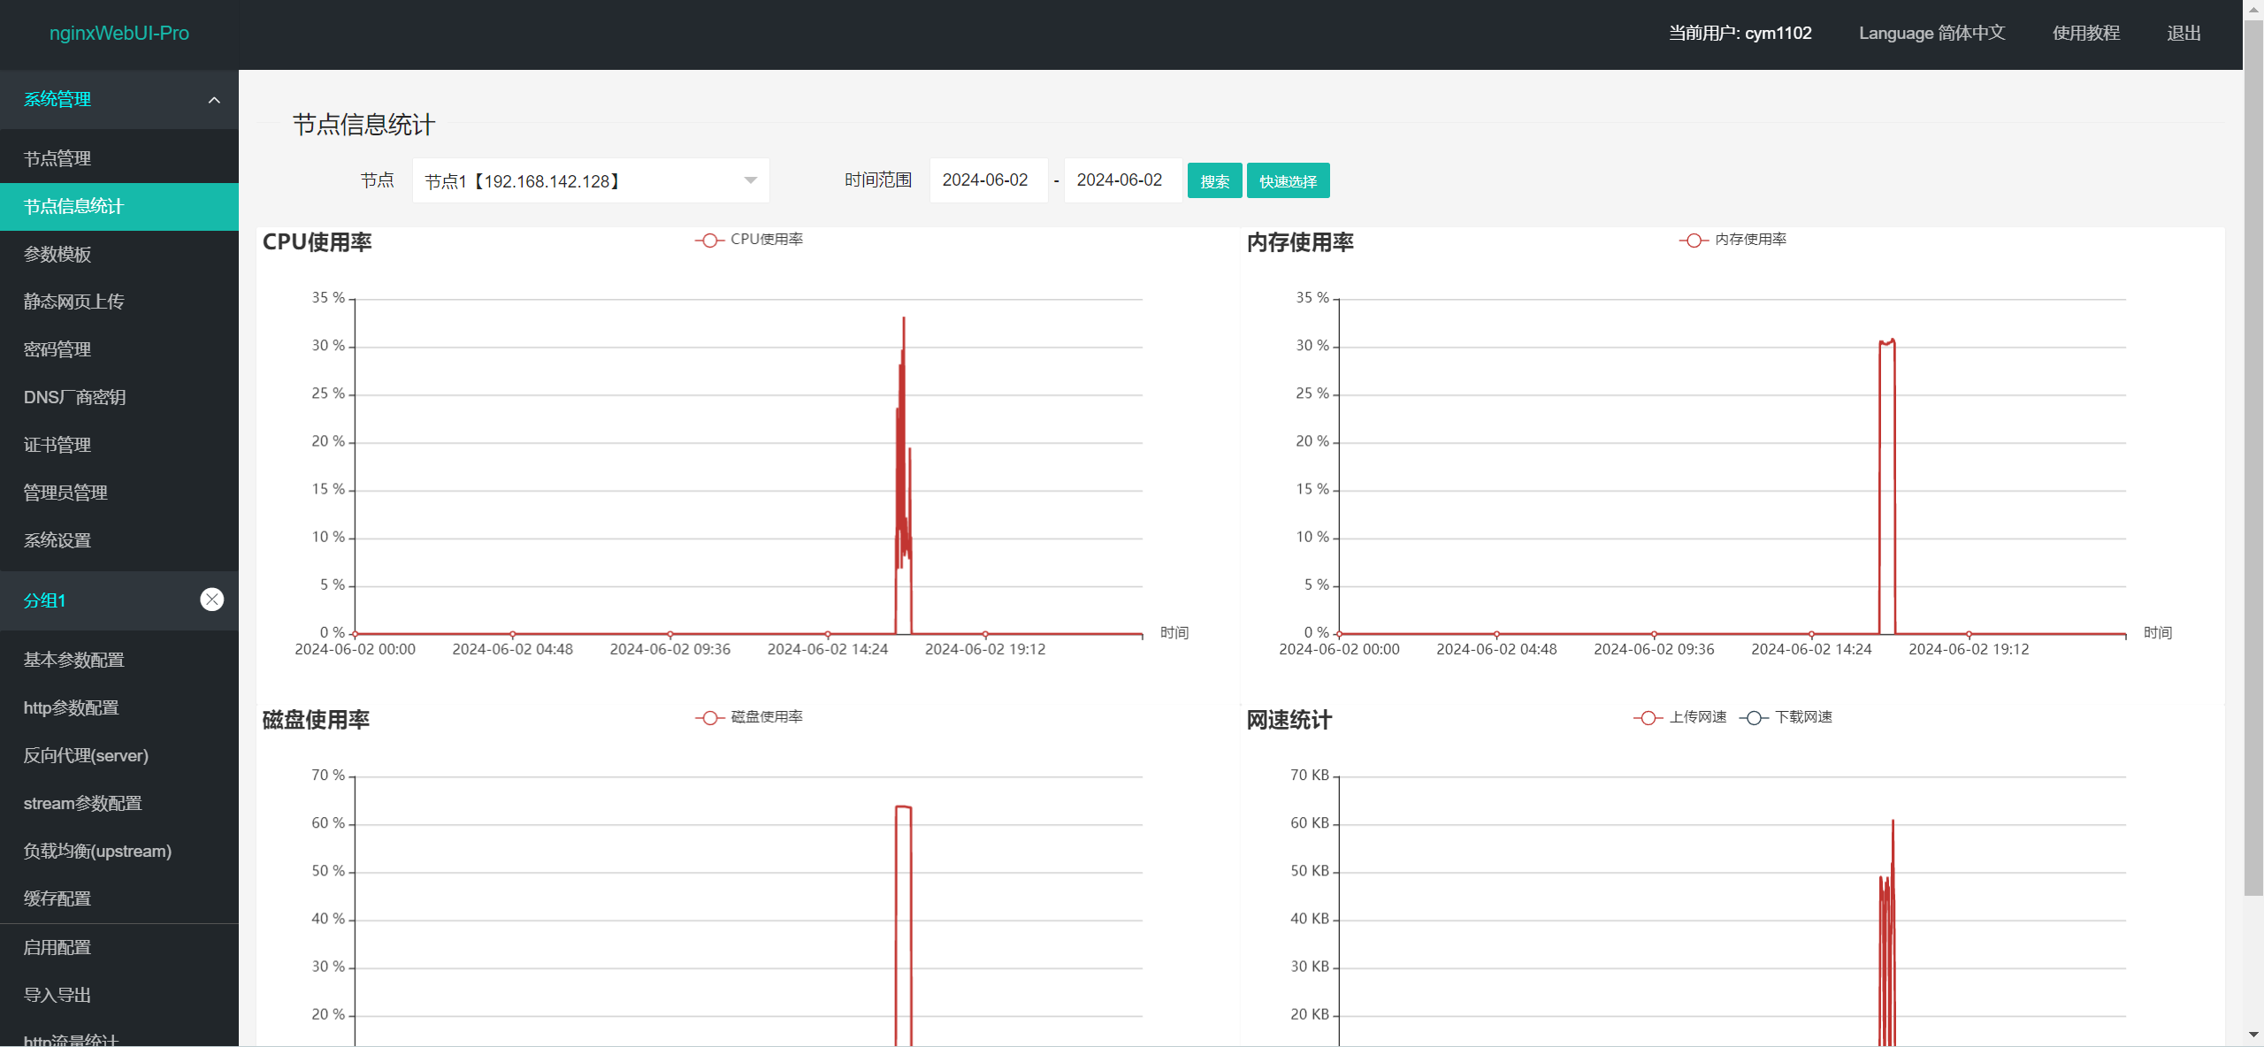The width and height of the screenshot is (2264, 1047).
Task: Open the 节点 dropdown selector
Action: coord(591,180)
